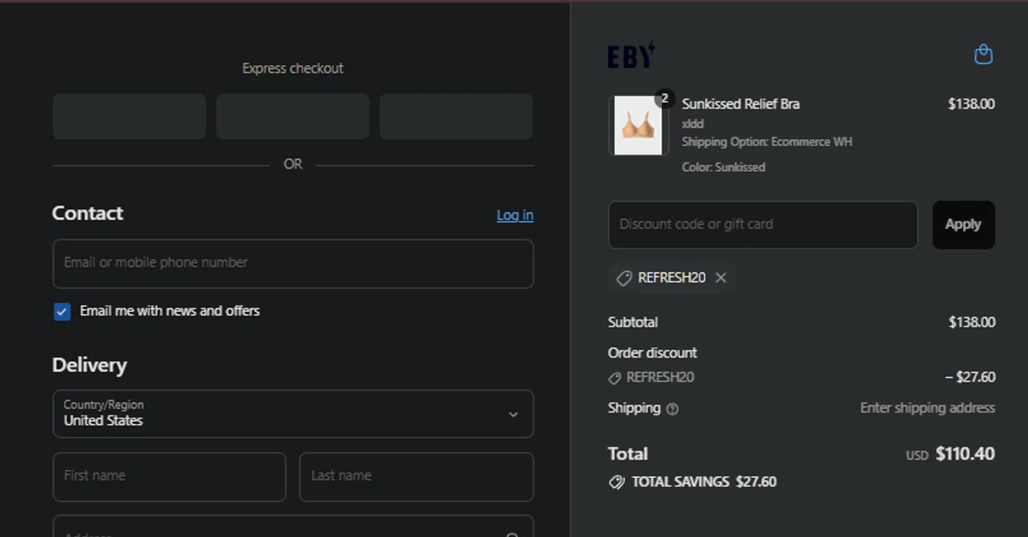
Task: Select the first express checkout button
Action: [130, 116]
